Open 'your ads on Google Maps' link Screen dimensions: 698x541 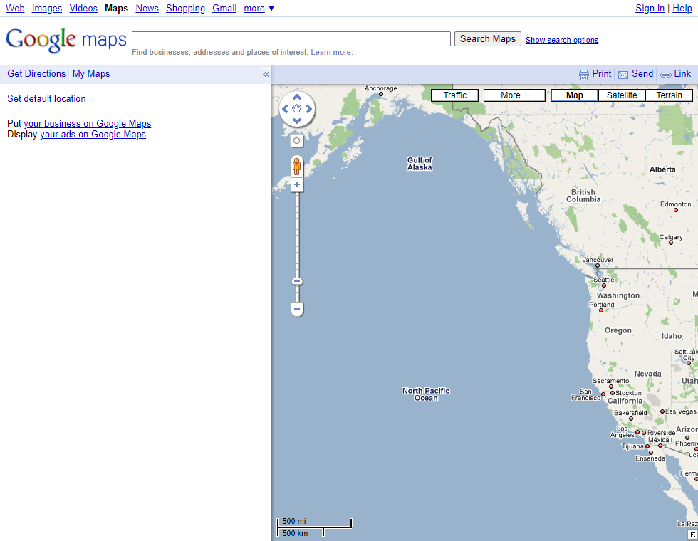(x=93, y=135)
